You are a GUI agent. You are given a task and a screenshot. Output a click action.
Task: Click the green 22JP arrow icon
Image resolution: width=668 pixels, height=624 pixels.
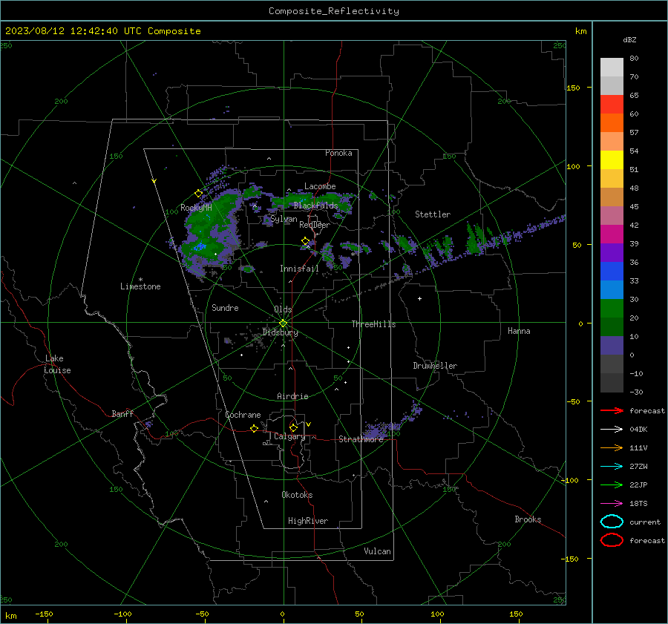pyautogui.click(x=612, y=485)
